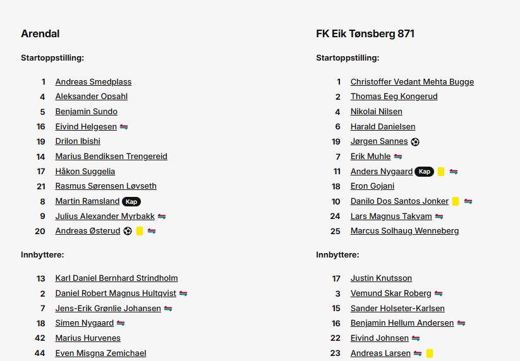Click goal ball icon beside Jørgen Sannes

point(415,142)
